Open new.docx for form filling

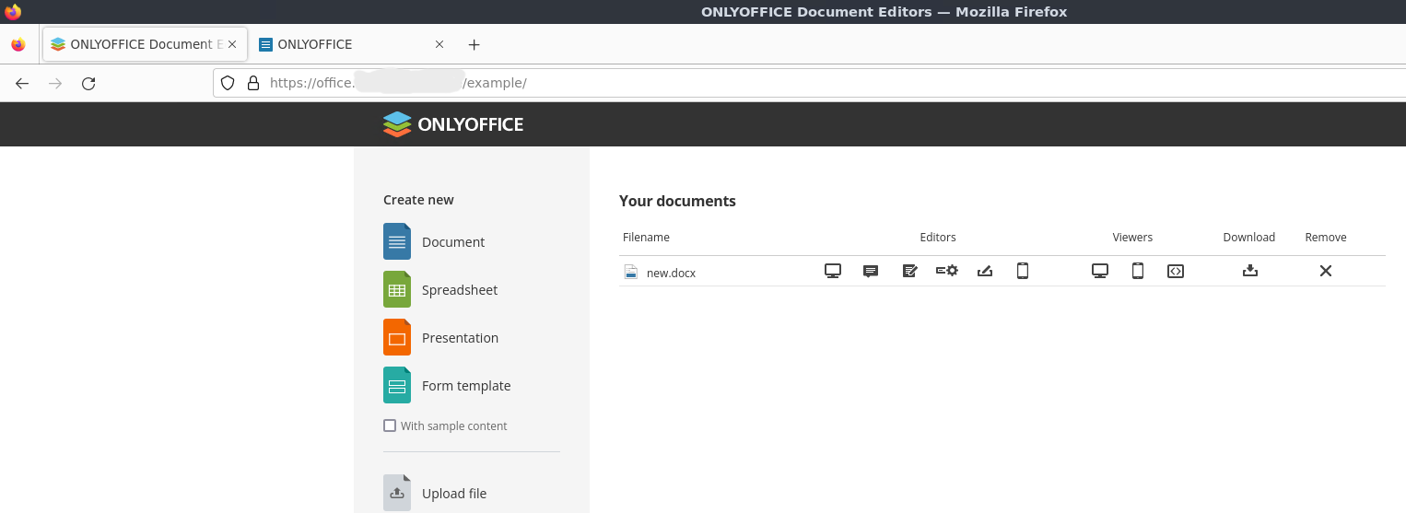click(x=985, y=271)
